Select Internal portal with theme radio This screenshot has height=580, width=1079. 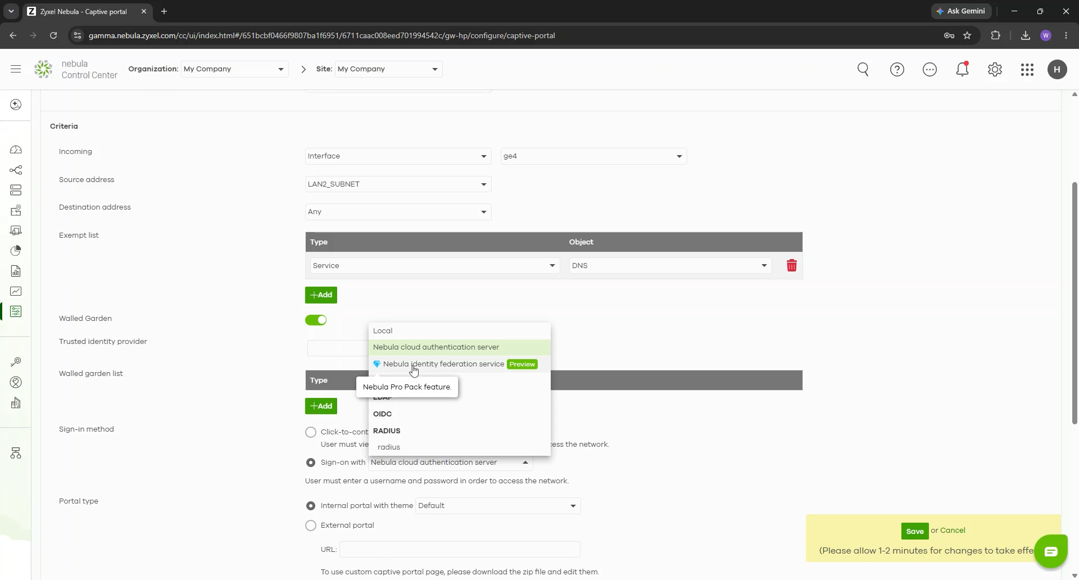(311, 506)
